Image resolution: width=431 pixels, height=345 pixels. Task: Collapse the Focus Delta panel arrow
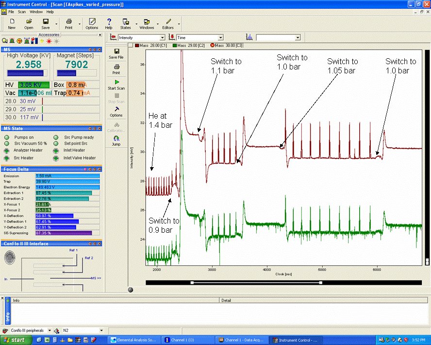coord(99,170)
